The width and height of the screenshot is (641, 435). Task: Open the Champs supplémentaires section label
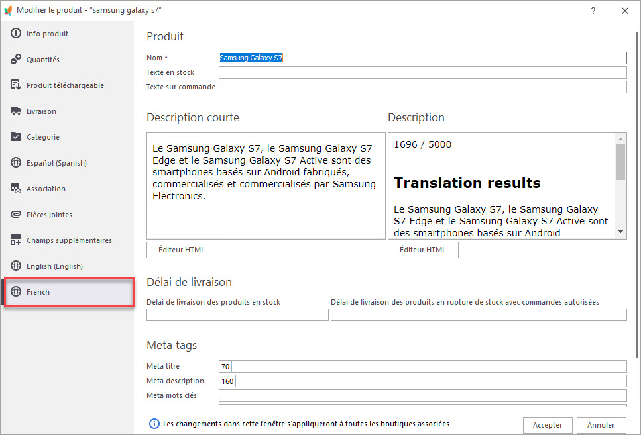click(x=69, y=240)
